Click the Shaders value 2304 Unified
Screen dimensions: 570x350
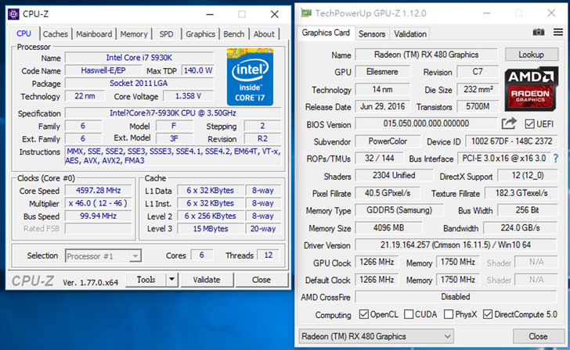[x=394, y=176]
